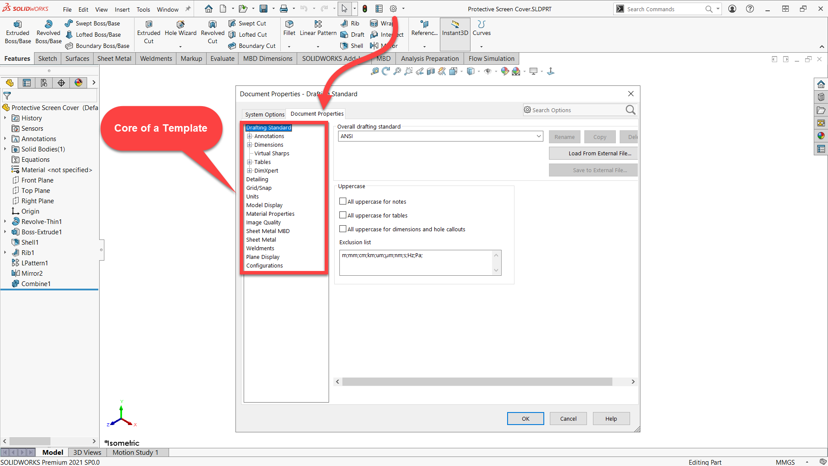Select the Linear Pattern tool
Screen dimensions: 828x466
[318, 28]
